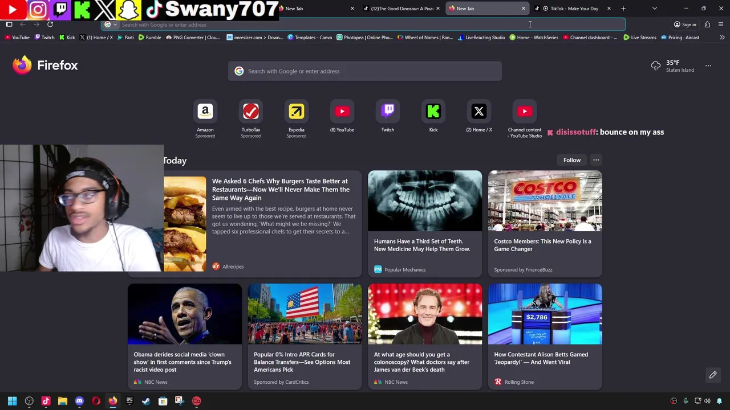Open the list all tabs dropdown arrow
The image size is (730, 410).
coord(655,9)
